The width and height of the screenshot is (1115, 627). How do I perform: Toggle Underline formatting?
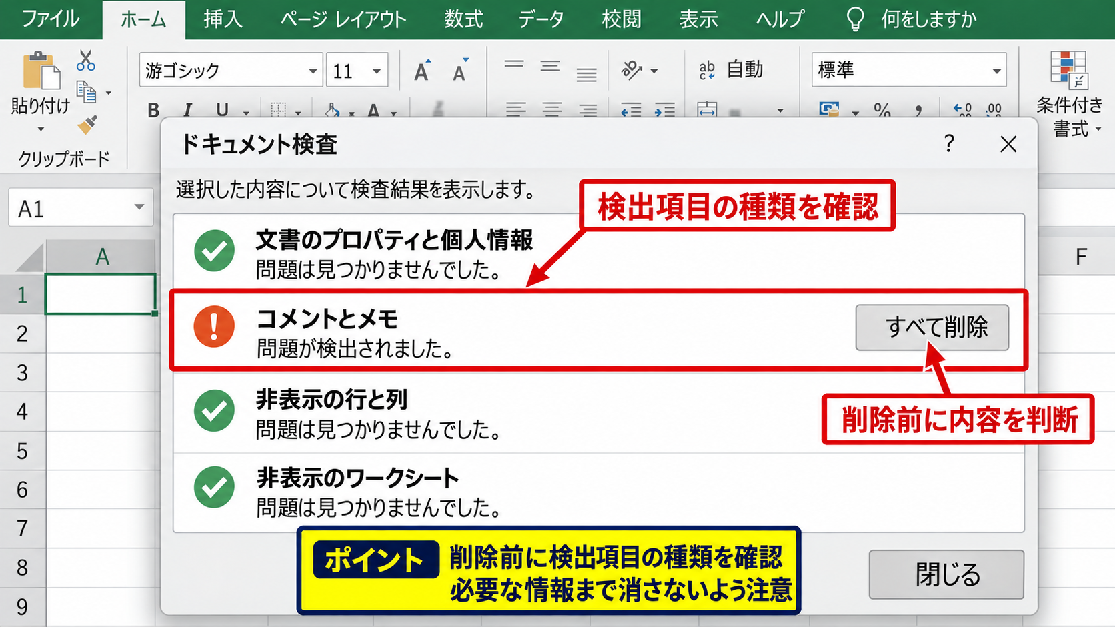(222, 109)
